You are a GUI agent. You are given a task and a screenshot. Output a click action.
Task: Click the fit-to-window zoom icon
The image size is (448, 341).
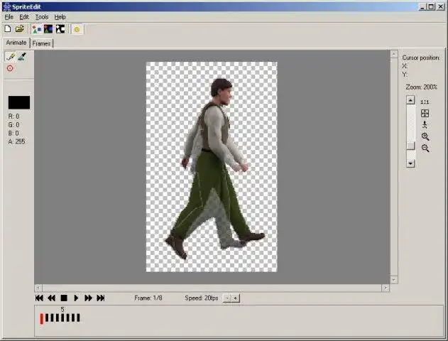[425, 114]
